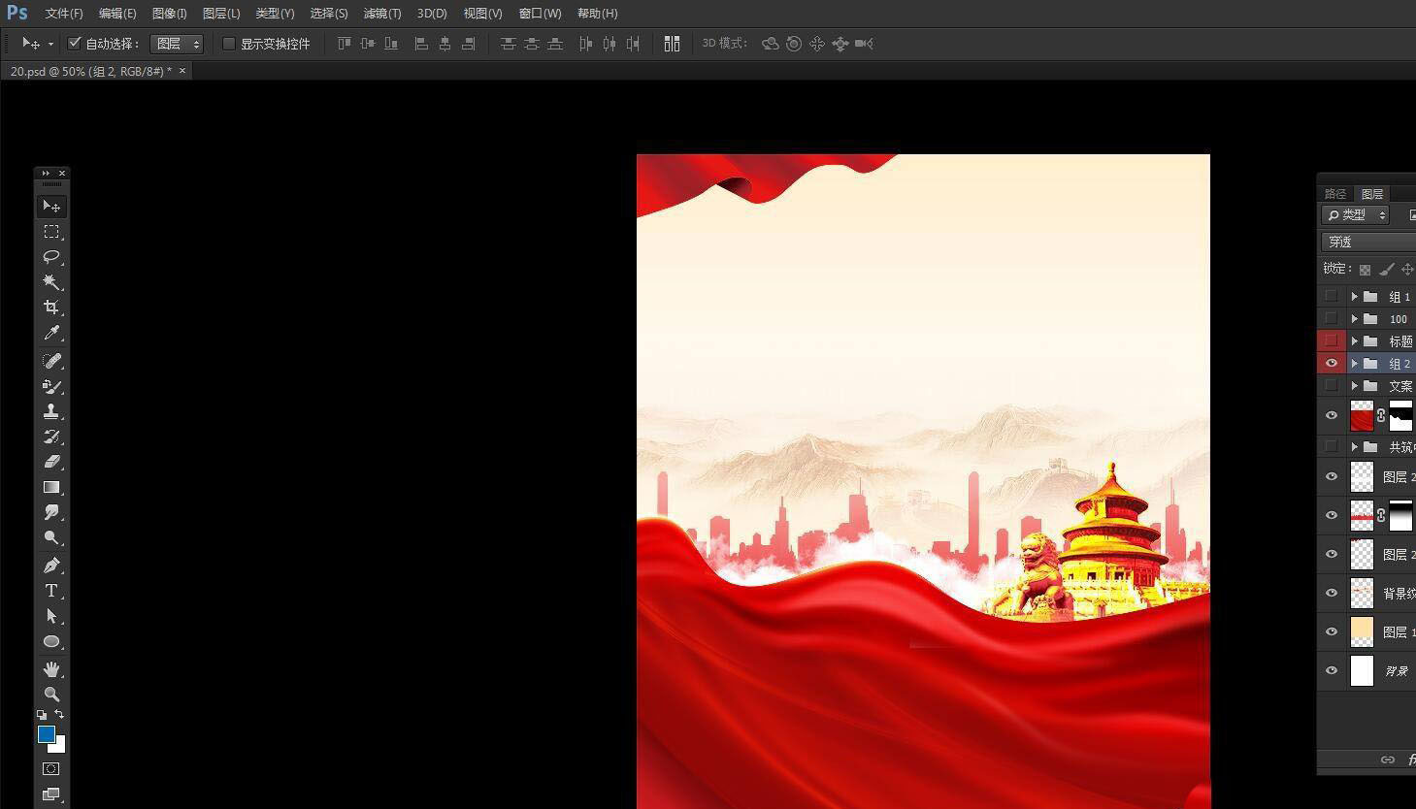Select the Lasso tool
Image resolution: width=1416 pixels, height=809 pixels.
point(51,257)
